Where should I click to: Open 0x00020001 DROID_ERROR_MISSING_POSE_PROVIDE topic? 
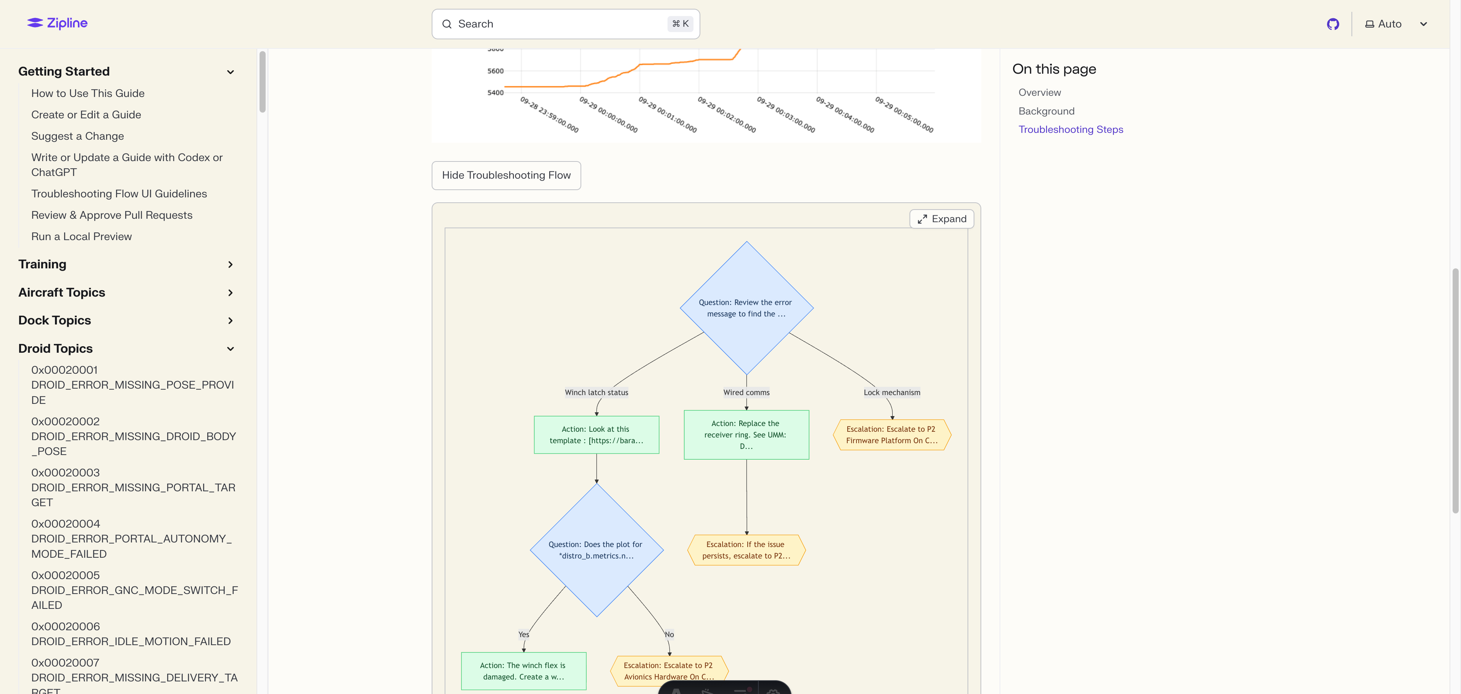click(x=133, y=385)
